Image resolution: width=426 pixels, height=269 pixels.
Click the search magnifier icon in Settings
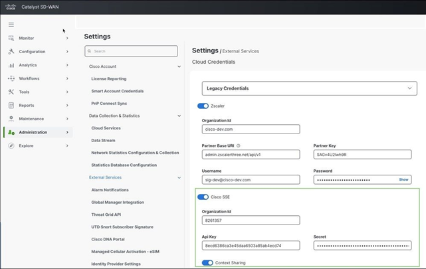pos(89,51)
